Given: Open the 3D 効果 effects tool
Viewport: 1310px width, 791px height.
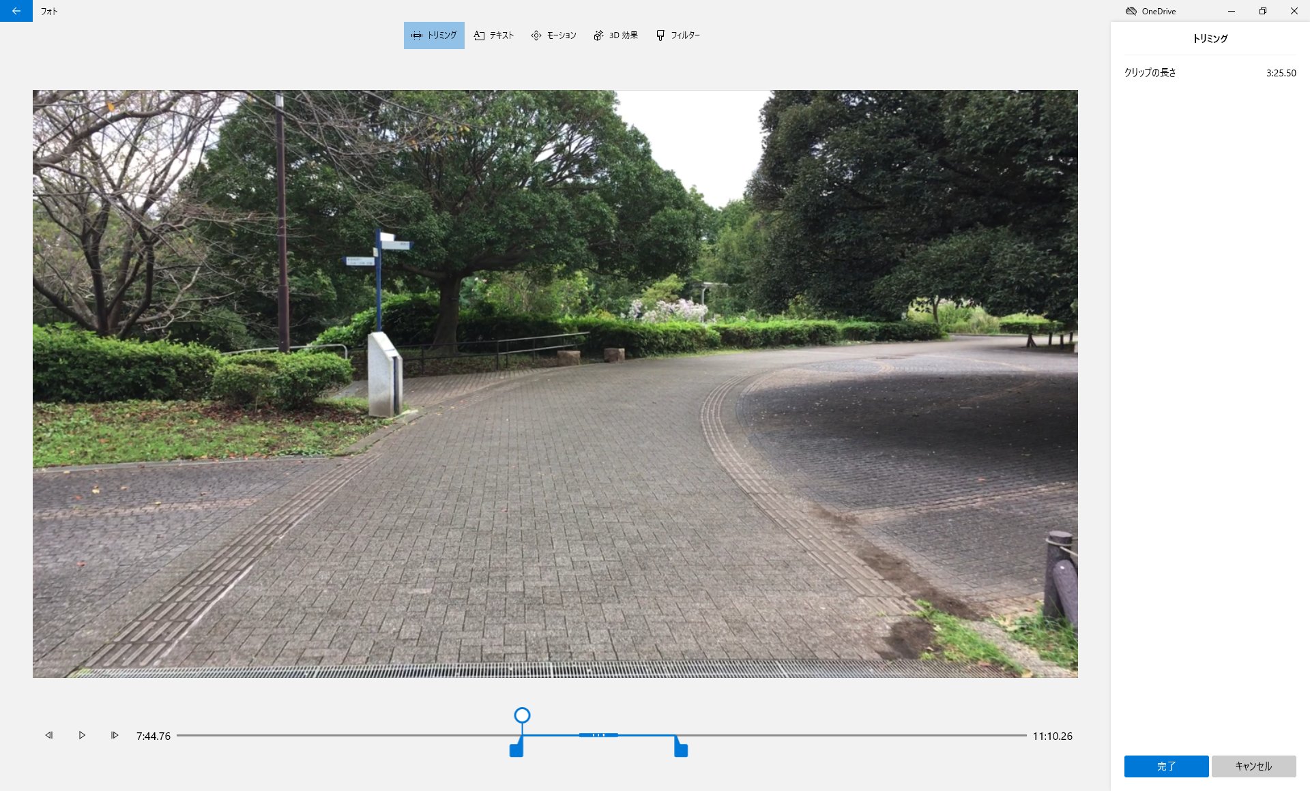Looking at the screenshot, I should [615, 35].
